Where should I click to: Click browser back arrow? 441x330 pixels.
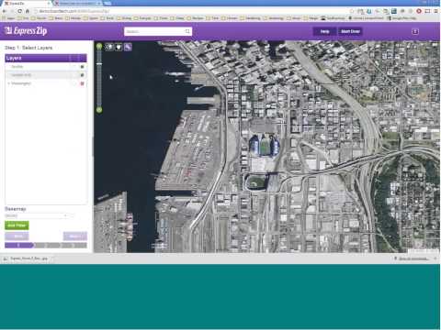[5, 11]
